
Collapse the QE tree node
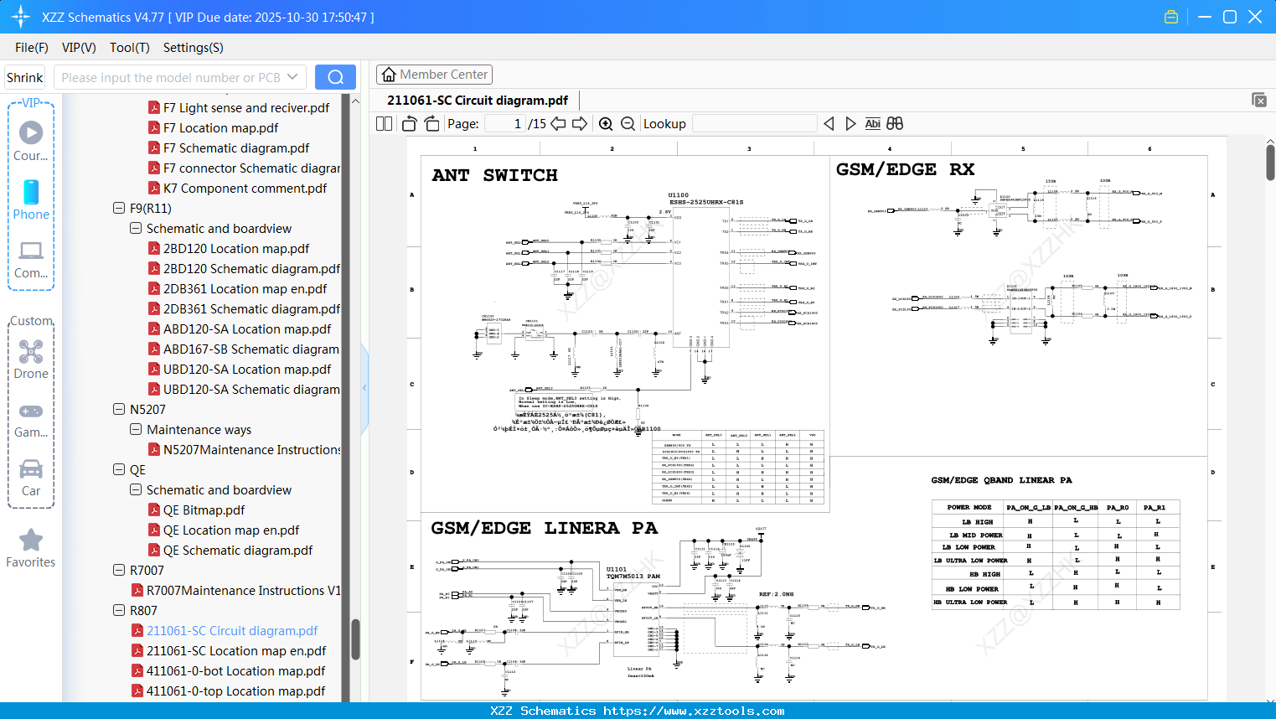pyautogui.click(x=119, y=469)
